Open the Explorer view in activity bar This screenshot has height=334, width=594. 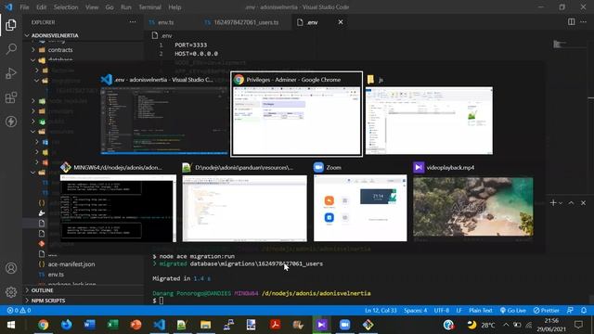point(11,25)
